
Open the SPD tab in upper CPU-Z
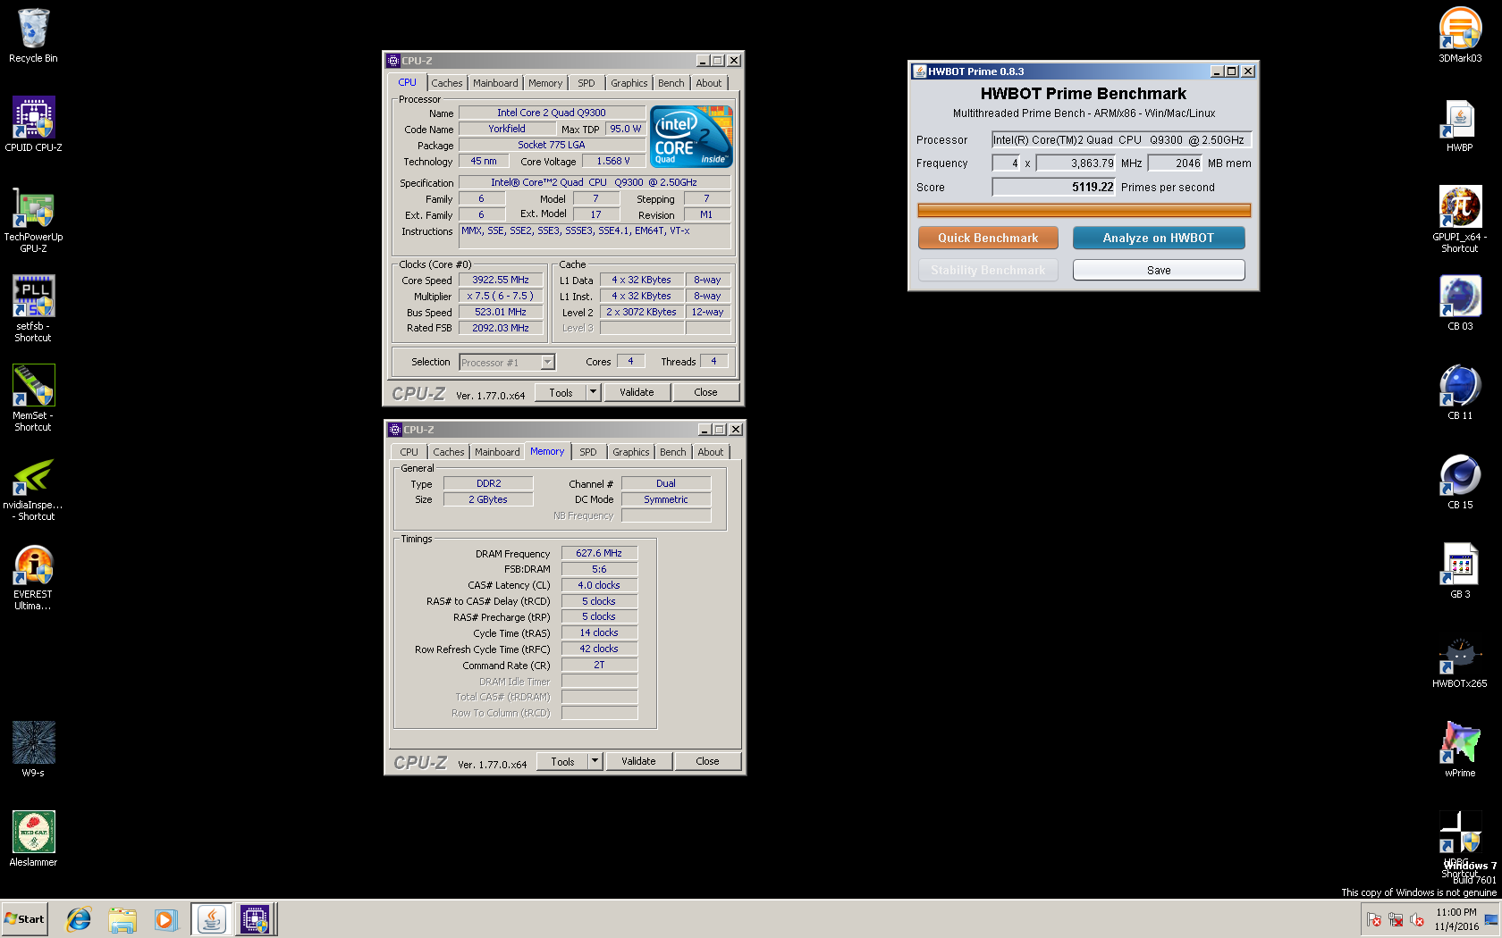[x=586, y=83]
